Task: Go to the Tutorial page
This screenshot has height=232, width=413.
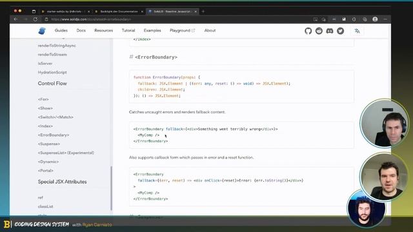Action: point(128,30)
